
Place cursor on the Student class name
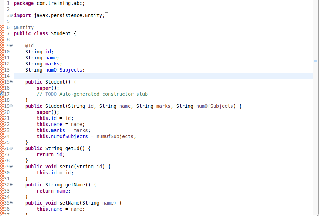coord(61,33)
